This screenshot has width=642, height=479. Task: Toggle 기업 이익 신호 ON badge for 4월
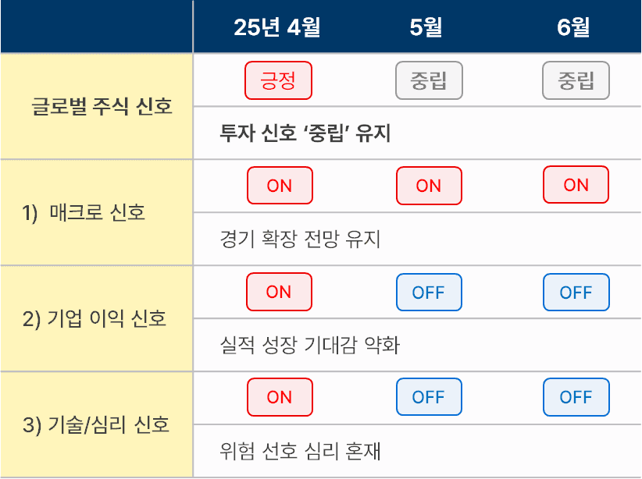(x=279, y=292)
